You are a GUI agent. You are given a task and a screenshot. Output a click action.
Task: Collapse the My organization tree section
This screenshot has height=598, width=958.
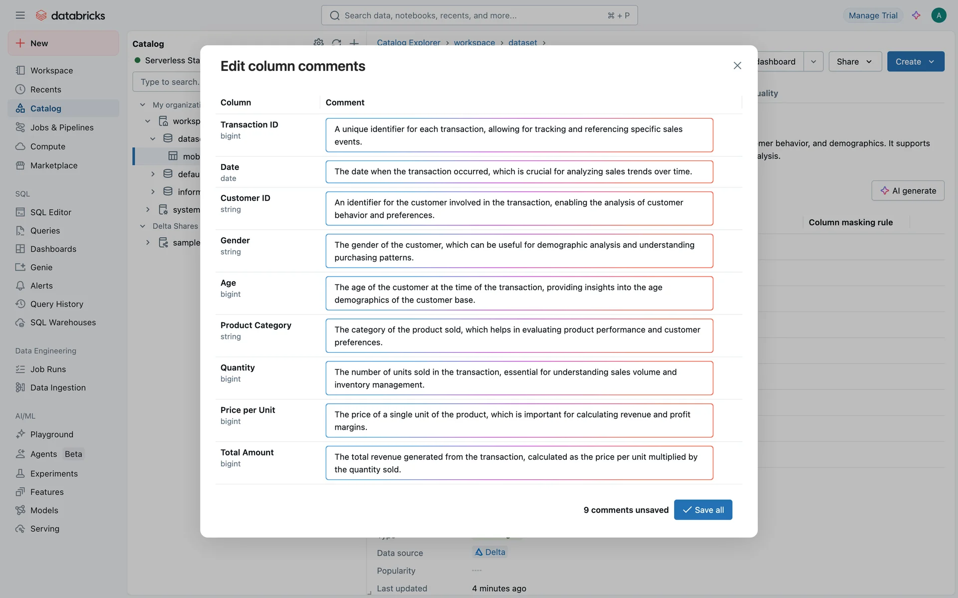143,105
